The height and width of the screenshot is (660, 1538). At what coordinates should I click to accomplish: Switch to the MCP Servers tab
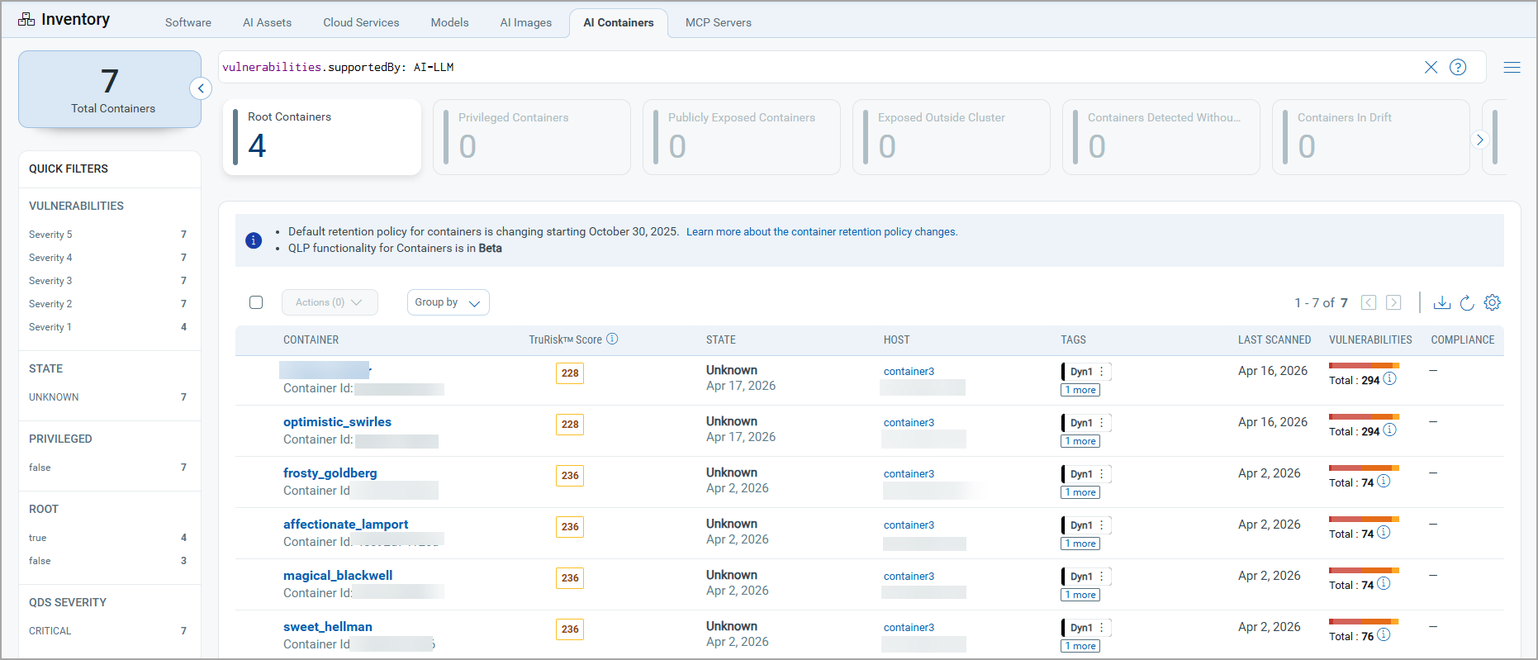pyautogui.click(x=718, y=22)
